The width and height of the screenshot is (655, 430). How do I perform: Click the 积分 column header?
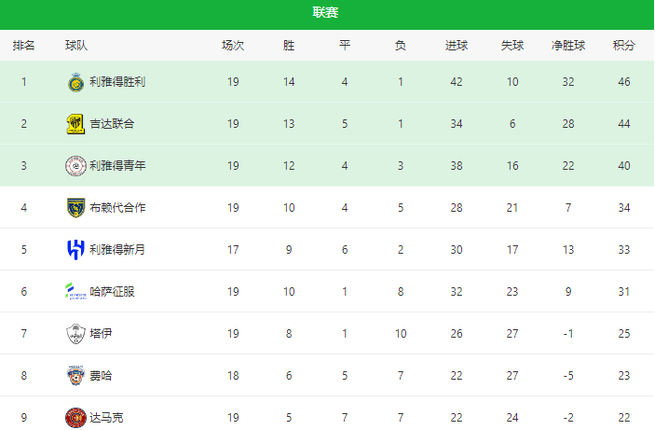click(624, 45)
